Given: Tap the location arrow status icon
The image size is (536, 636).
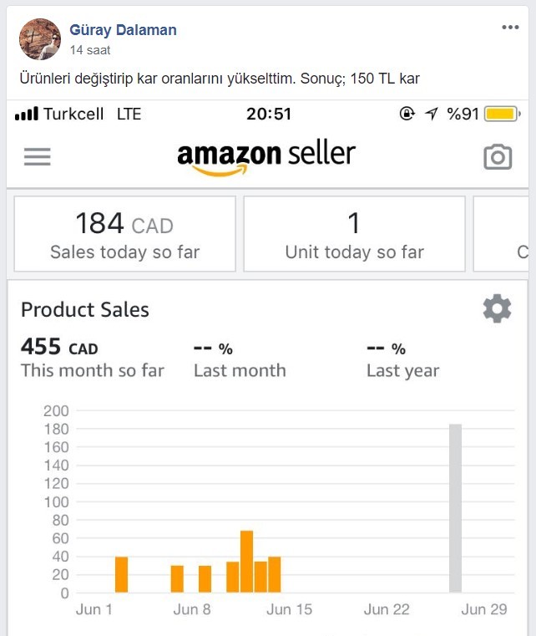Looking at the screenshot, I should pos(432,114).
